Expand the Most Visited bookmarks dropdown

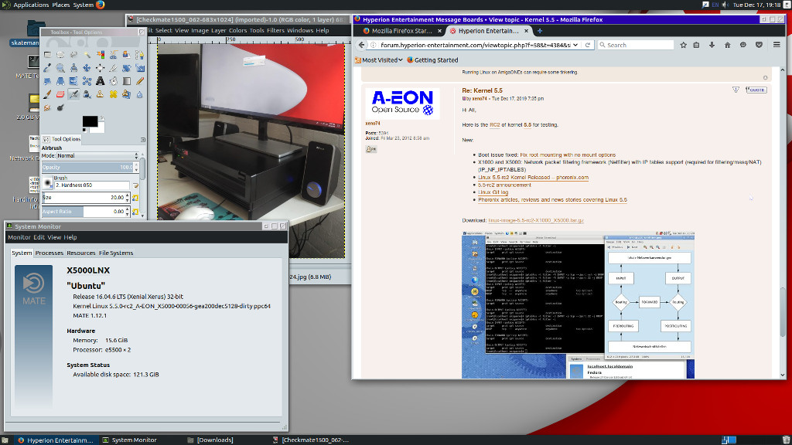click(x=379, y=60)
